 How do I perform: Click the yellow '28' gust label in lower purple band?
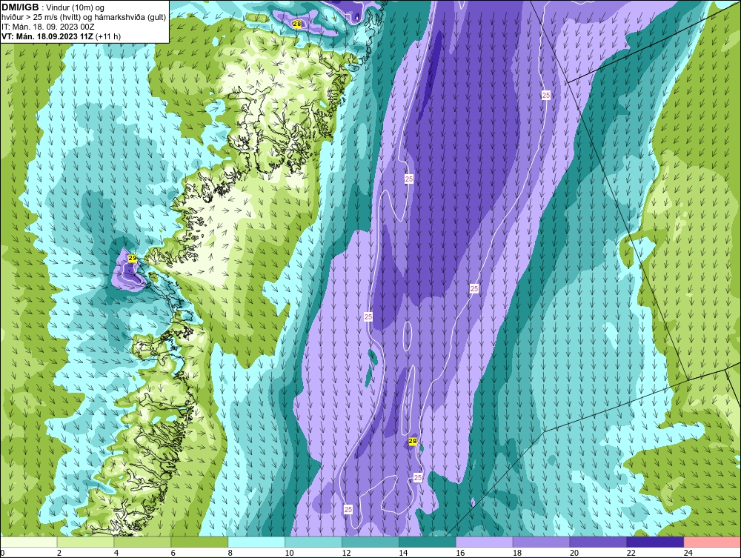pos(413,442)
